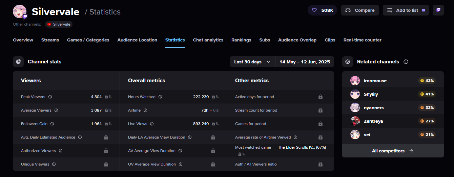
Task: Click the Silvervale channel avatar
Action: pyautogui.click(x=19, y=12)
